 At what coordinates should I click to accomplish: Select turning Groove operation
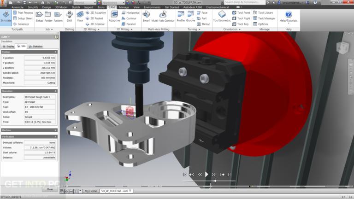click(x=190, y=17)
